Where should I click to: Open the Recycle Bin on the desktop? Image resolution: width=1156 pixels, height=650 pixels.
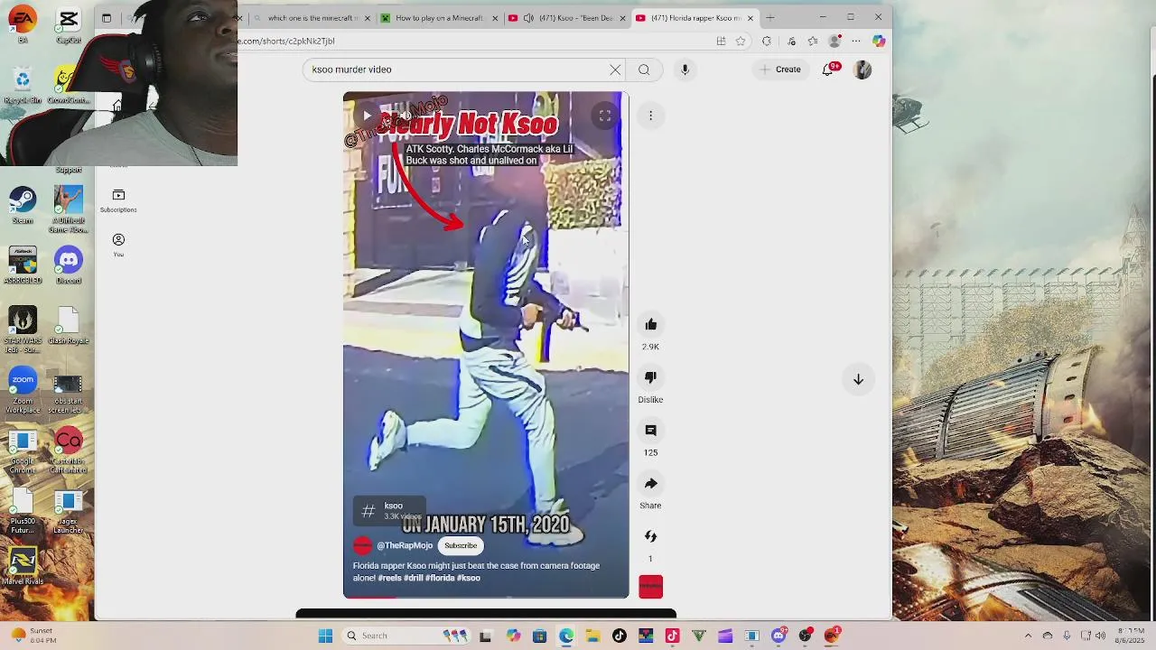pos(23,85)
